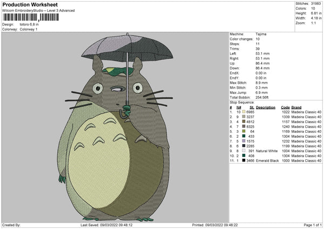Click the 'Emerald Black' description

click(267, 160)
